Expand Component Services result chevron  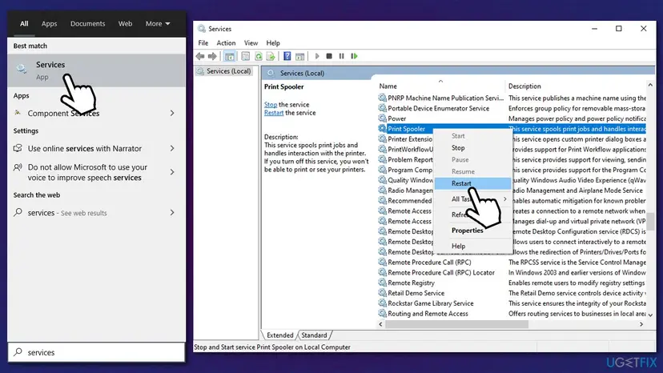[172, 113]
